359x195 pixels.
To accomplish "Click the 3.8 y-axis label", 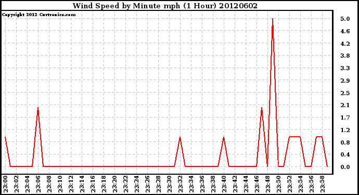I will (x=345, y=56).
